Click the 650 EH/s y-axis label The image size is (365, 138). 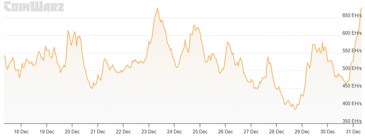pos(352,15)
